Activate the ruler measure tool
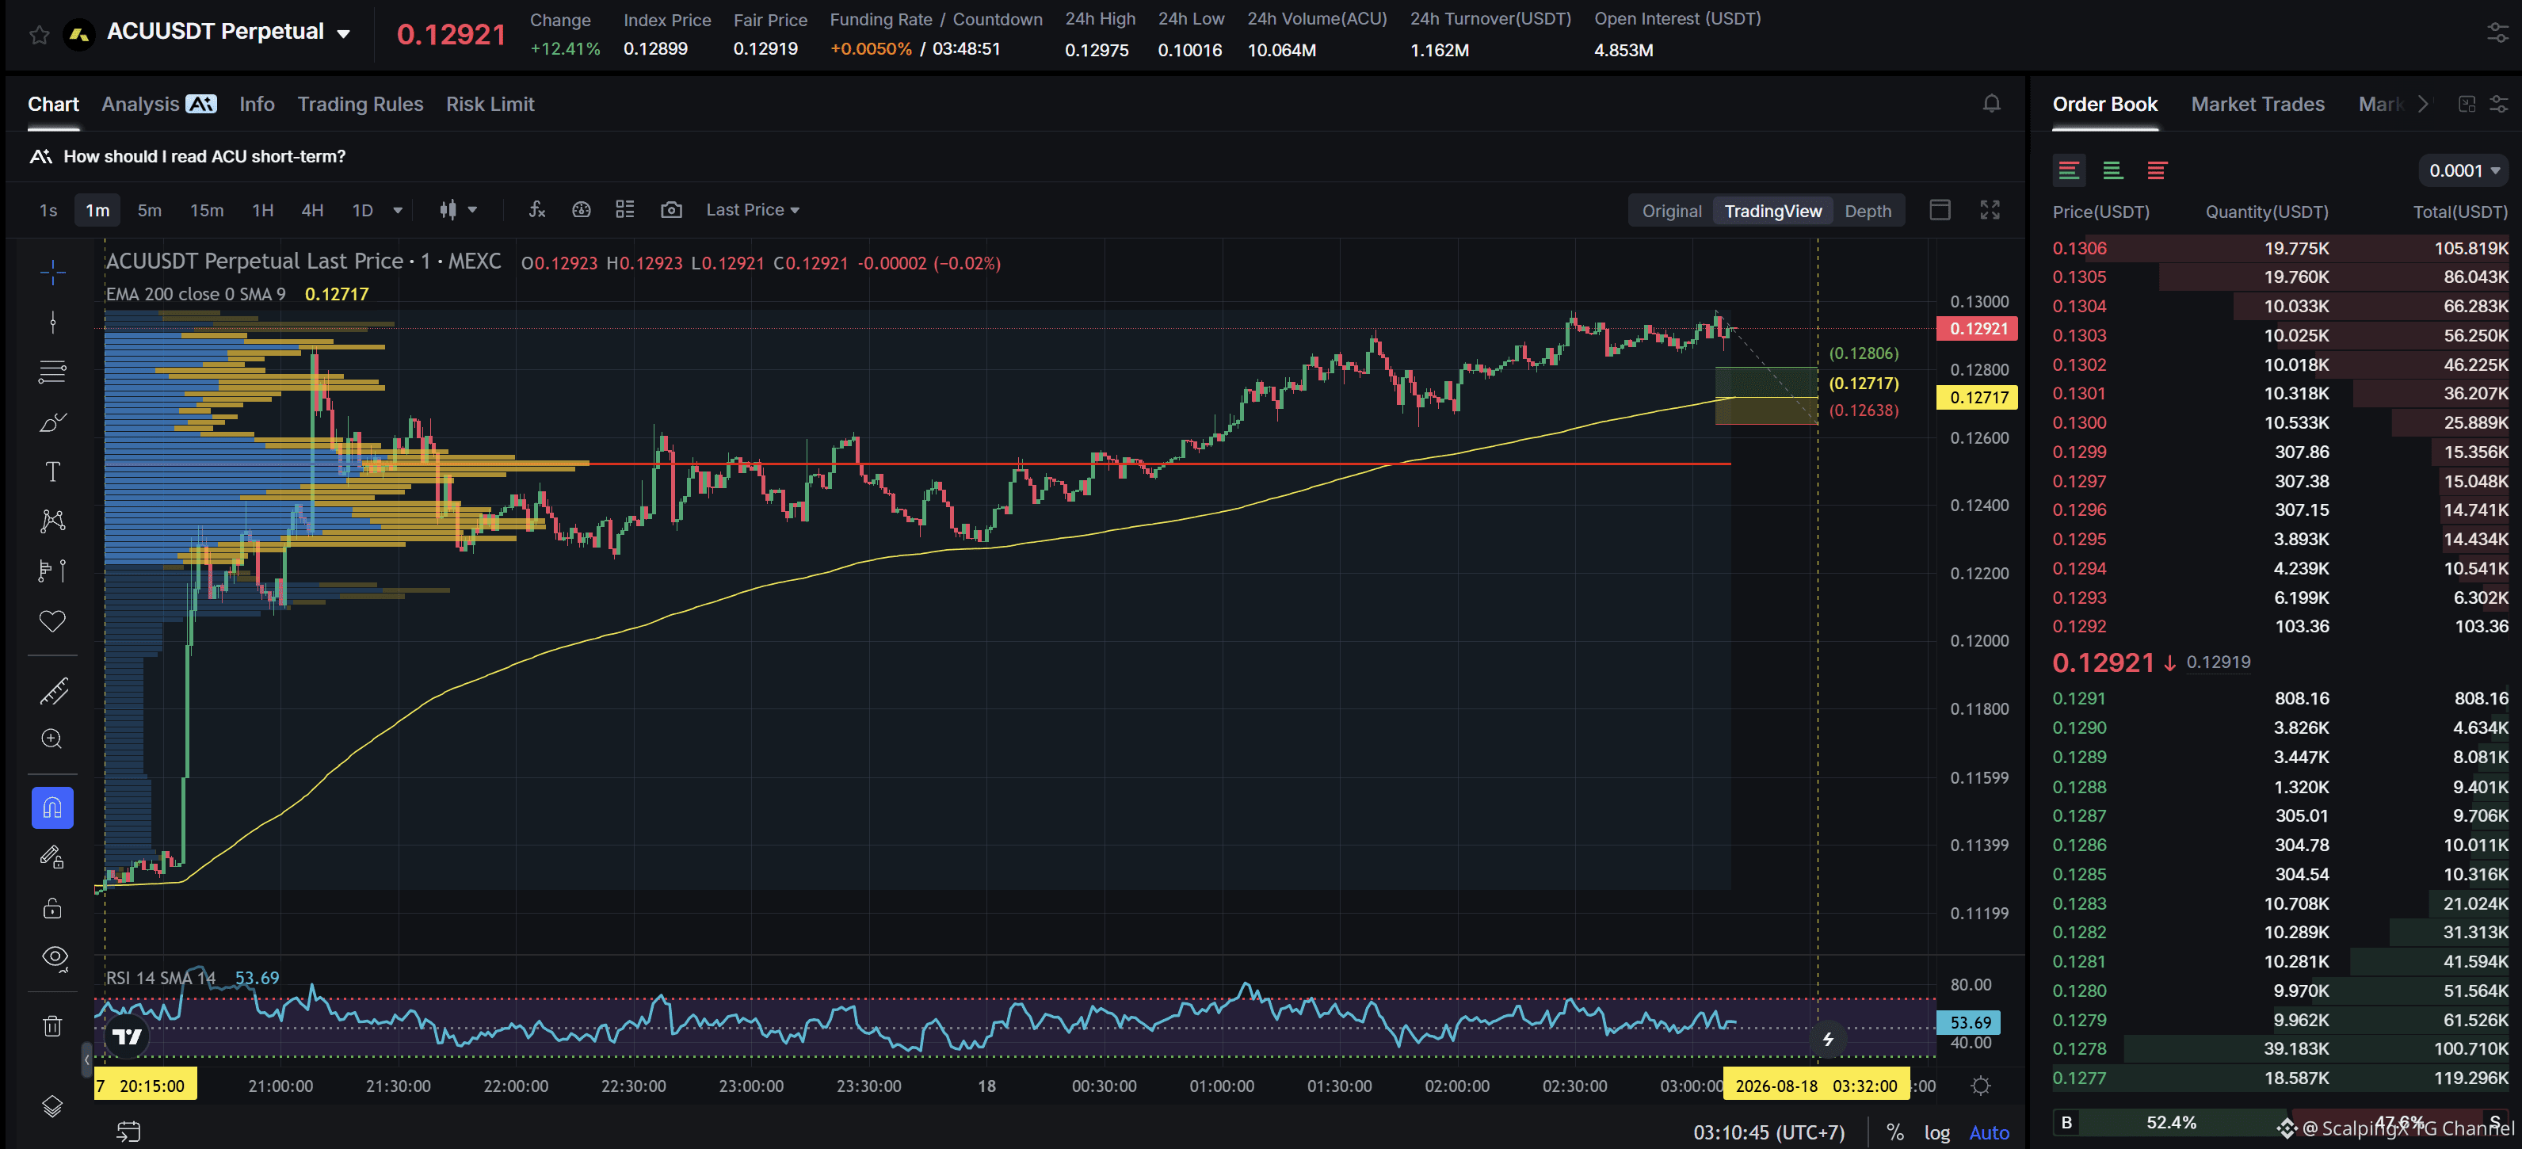2522x1149 pixels. pyautogui.click(x=53, y=692)
